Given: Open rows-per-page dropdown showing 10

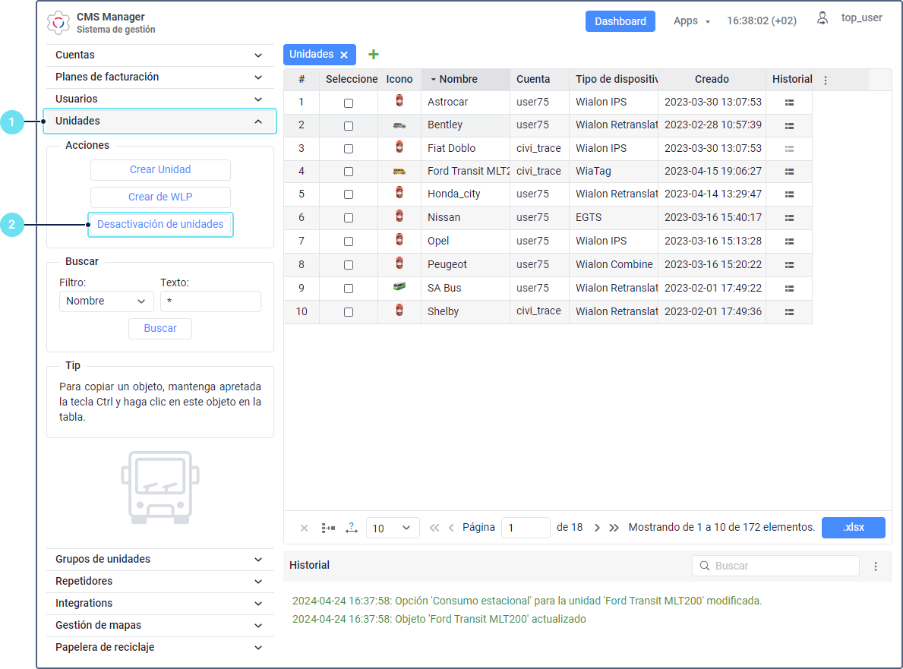Looking at the screenshot, I should coord(392,528).
